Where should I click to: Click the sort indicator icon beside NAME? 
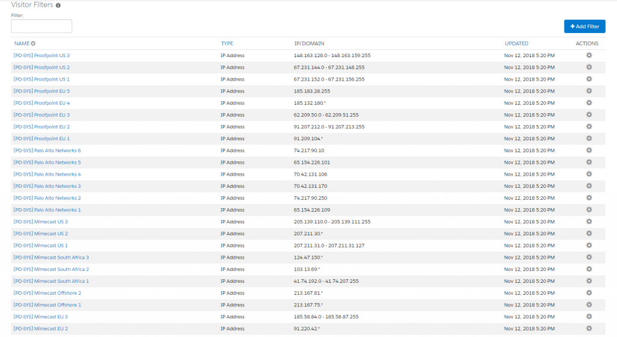tap(33, 43)
